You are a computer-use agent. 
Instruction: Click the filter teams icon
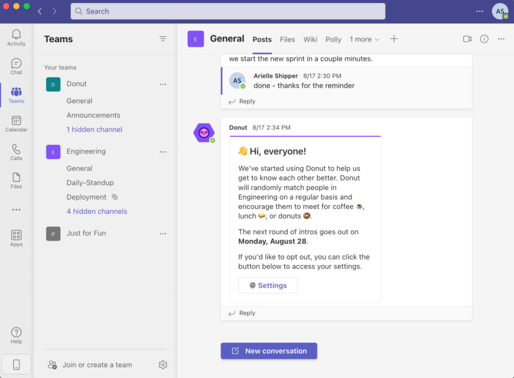pos(162,39)
